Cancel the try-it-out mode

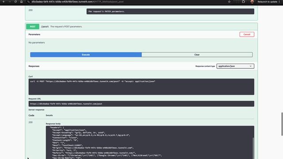pyautogui.click(x=247, y=34)
